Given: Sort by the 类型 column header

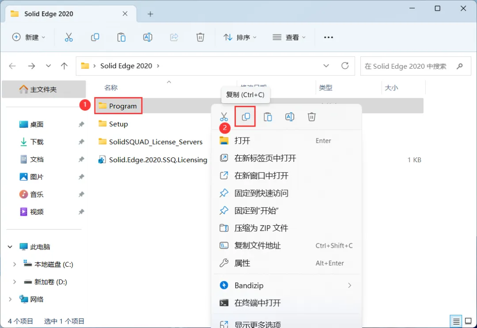Looking at the screenshot, I should point(326,88).
